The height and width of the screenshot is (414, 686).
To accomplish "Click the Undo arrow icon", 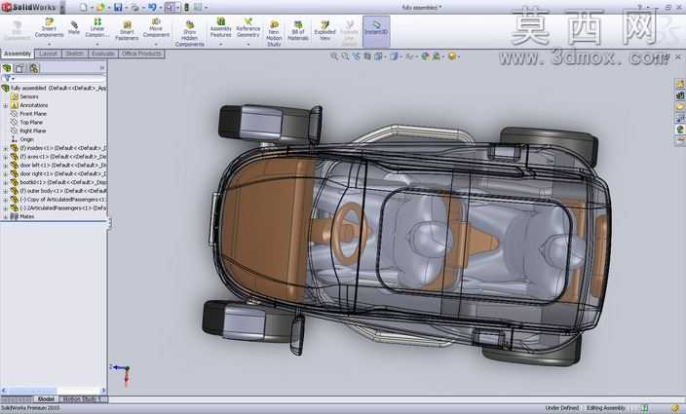I will click(x=152, y=7).
